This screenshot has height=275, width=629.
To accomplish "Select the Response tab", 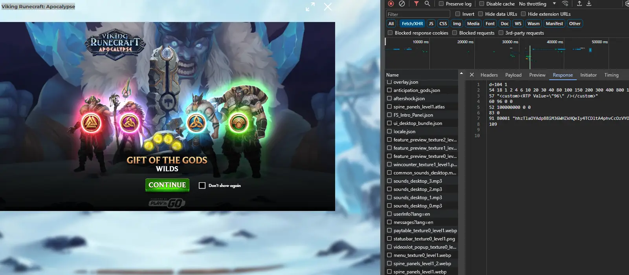I will [563, 75].
